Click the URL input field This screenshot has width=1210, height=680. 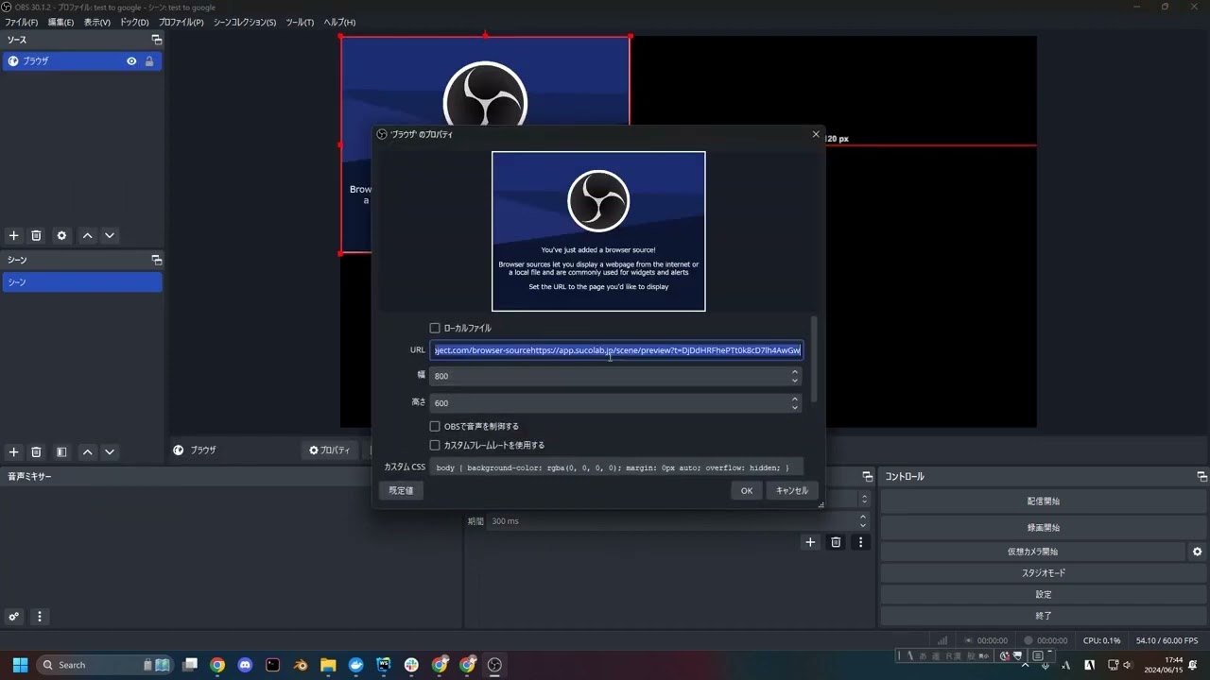(616, 350)
